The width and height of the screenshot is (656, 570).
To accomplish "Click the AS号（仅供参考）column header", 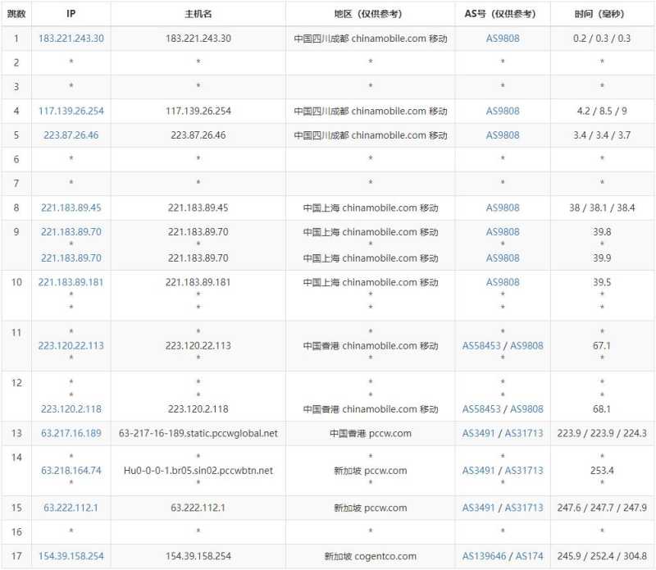I will [503, 14].
